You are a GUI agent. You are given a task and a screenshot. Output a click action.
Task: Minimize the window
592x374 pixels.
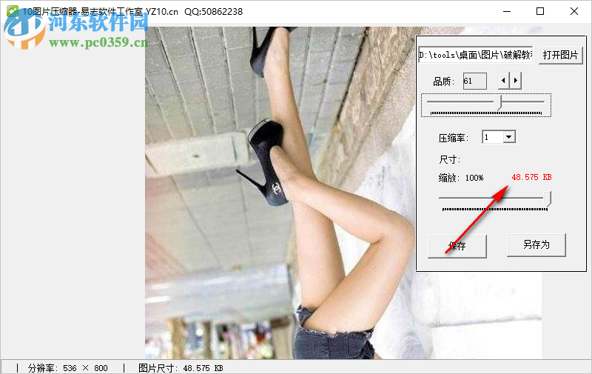pos(507,11)
